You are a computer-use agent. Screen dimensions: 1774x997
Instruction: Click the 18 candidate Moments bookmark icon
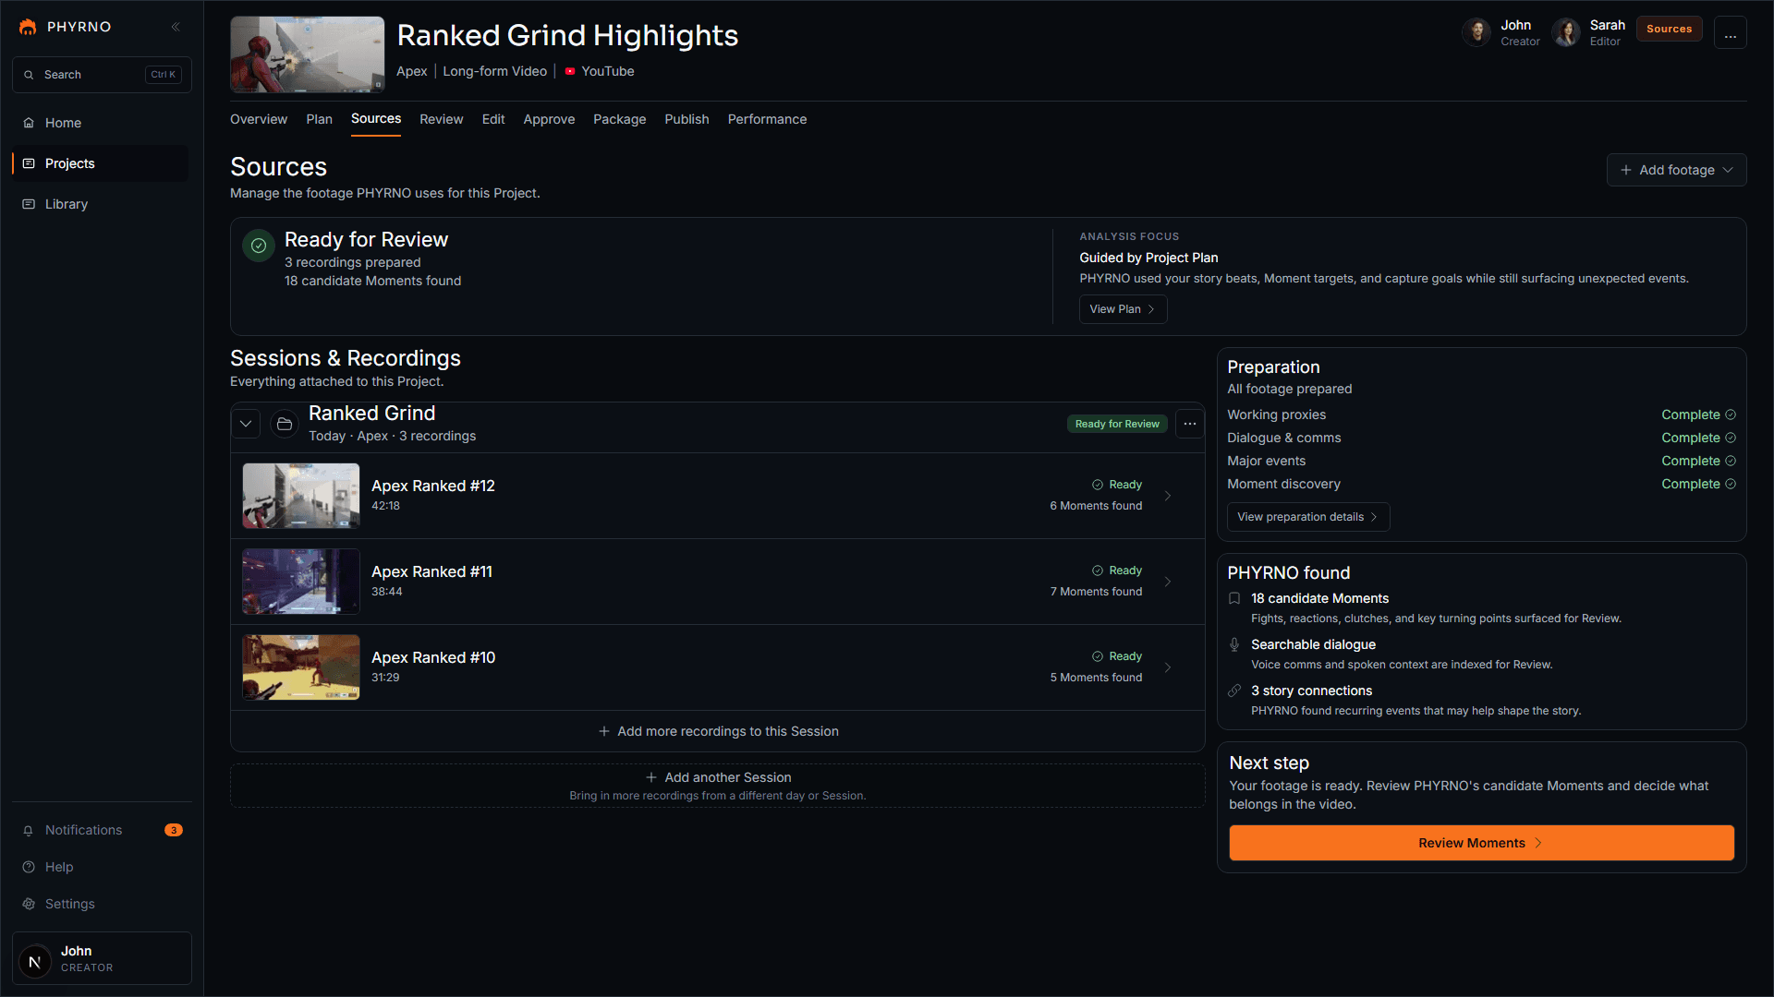[x=1234, y=598]
